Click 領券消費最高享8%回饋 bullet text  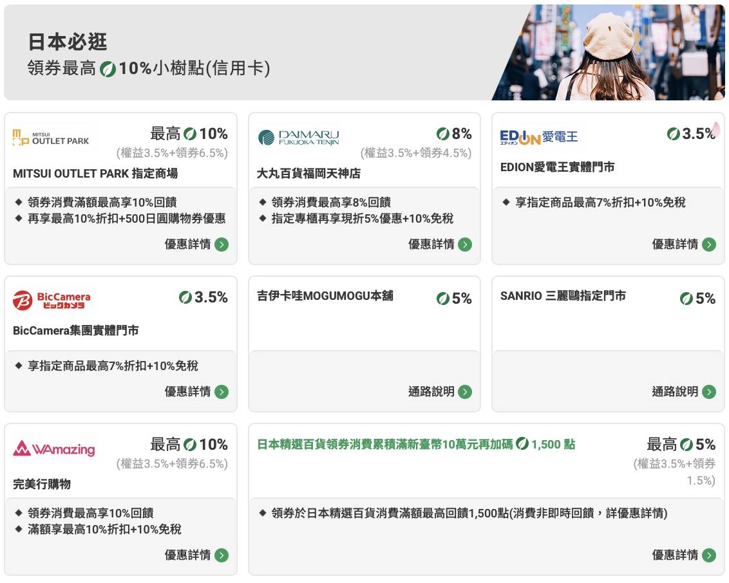coord(331,203)
